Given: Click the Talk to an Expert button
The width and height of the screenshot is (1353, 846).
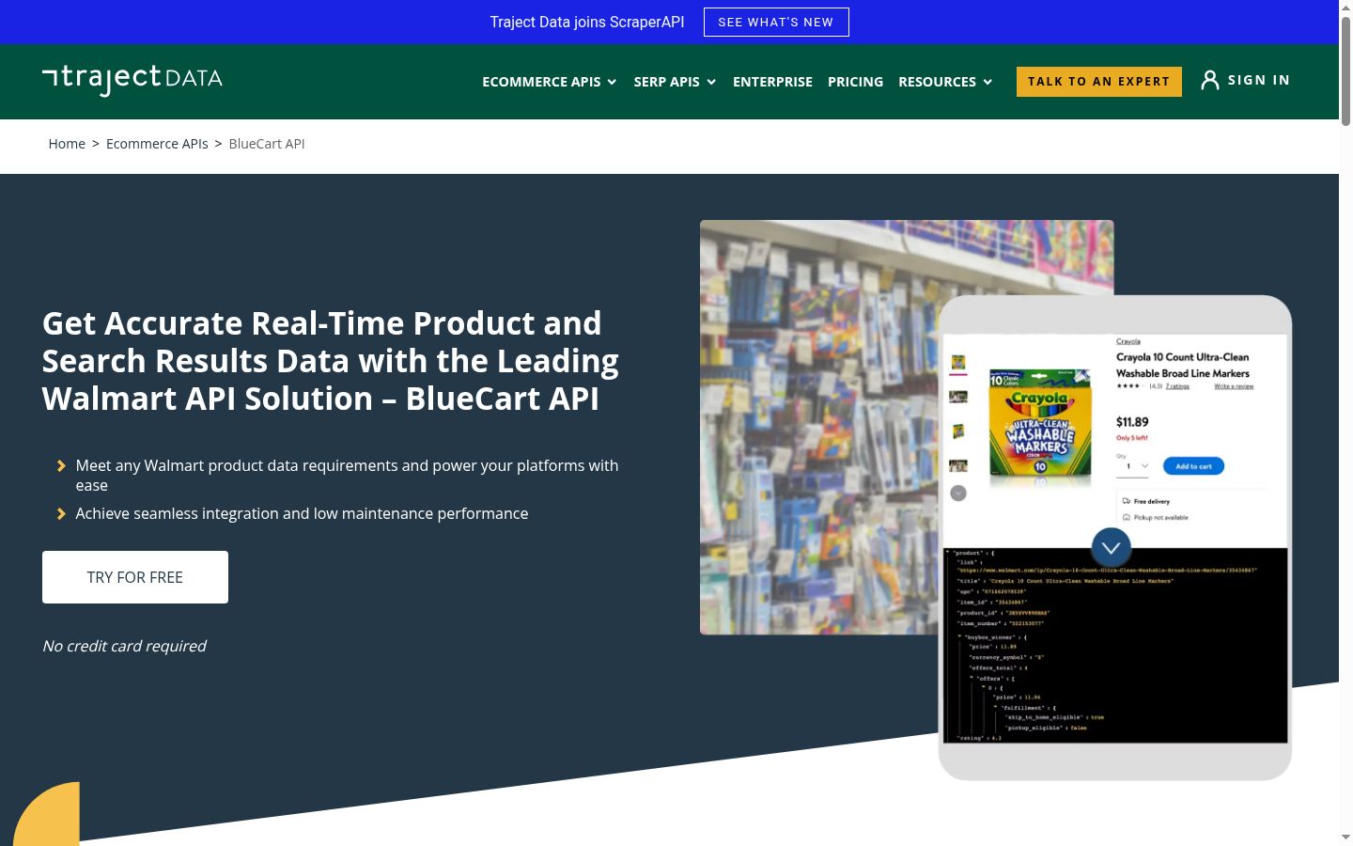Looking at the screenshot, I should pyautogui.click(x=1098, y=82).
